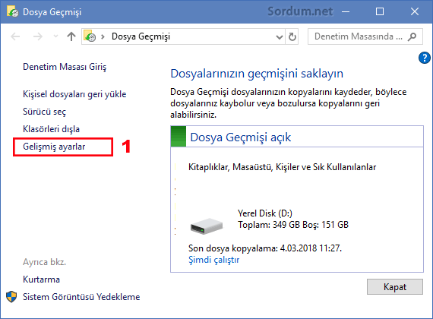Click Kitaplıklar, Masaüstü, Kişiler ve Sık Kullanılanlar text
433x319 pixels.
click(283, 167)
